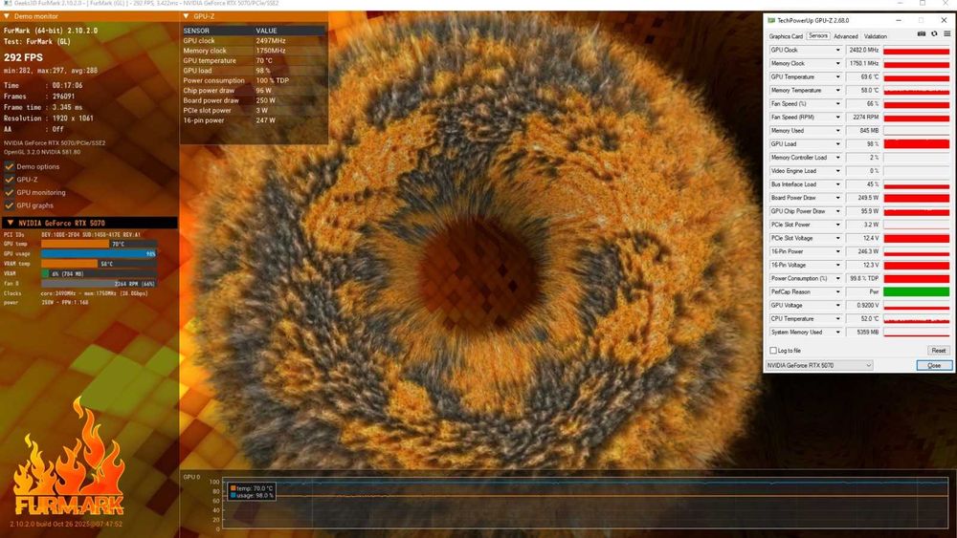The height and width of the screenshot is (538, 957).
Task: Open the CPU Temperature sensor dropdown
Action: click(x=837, y=318)
